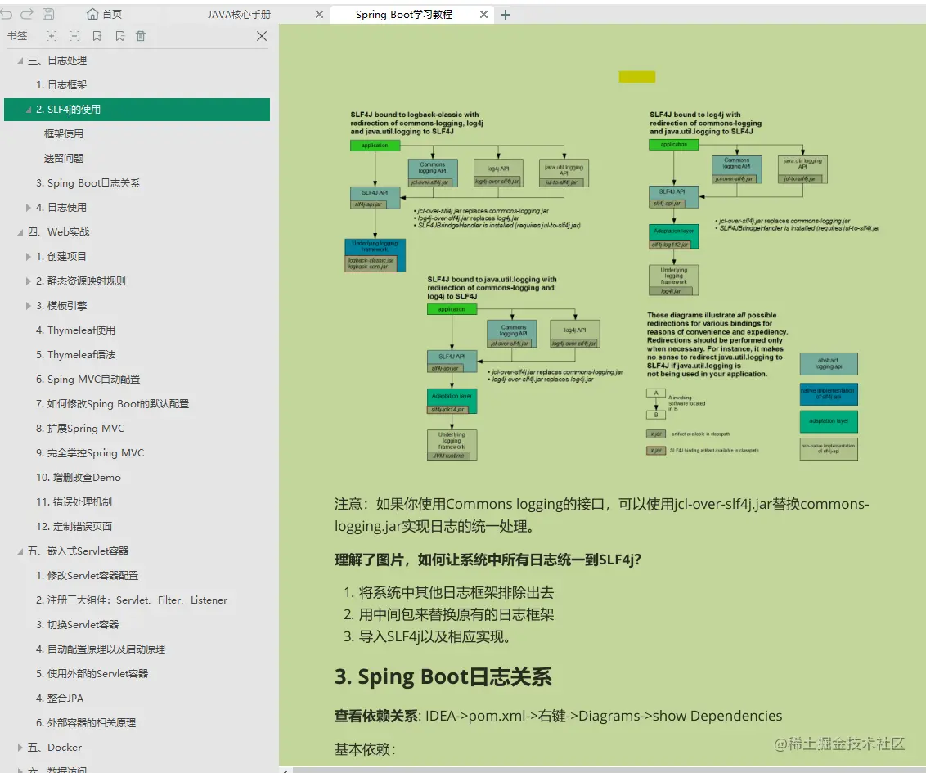This screenshot has height=773, width=926.
Task: Expand the 1. 创建项目 arrow
Action: point(29,256)
